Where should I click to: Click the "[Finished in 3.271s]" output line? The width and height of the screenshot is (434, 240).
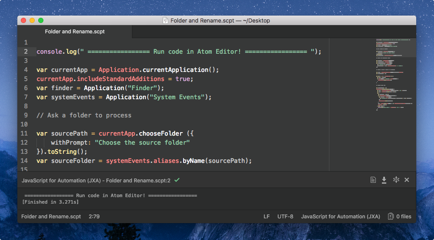click(x=50, y=202)
